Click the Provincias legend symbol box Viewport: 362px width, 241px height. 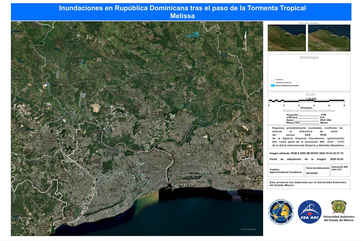point(273,80)
